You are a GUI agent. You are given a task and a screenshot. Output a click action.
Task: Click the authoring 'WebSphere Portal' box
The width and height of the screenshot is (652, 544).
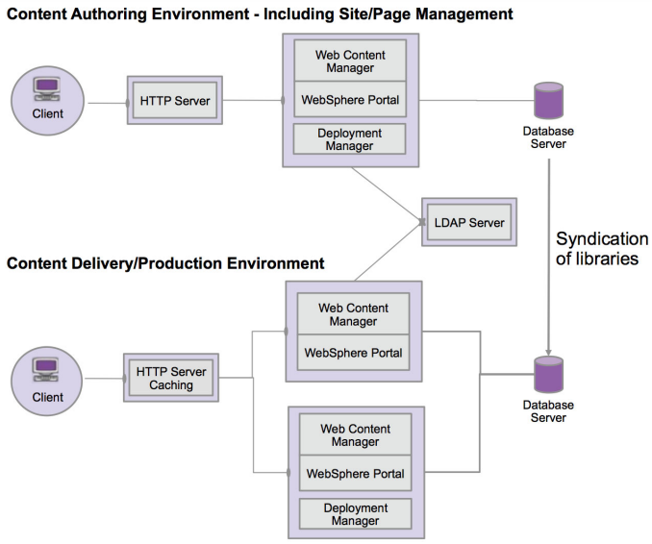(x=350, y=100)
